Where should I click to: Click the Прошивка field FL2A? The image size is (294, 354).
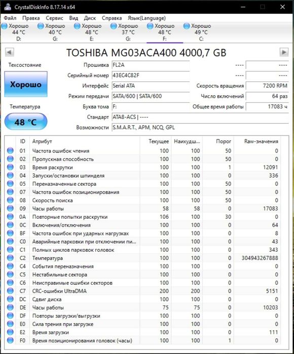[151, 65]
